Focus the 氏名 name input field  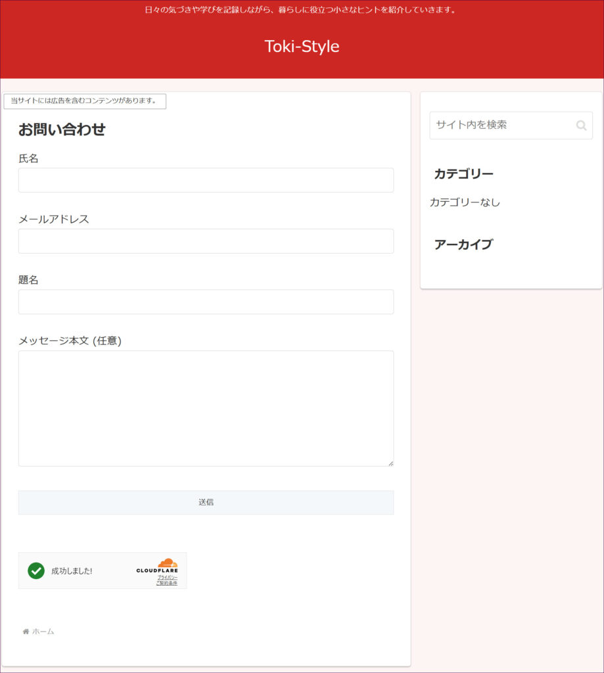[206, 180]
